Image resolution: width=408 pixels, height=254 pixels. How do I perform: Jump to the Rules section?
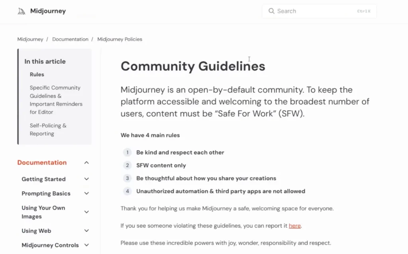(37, 75)
